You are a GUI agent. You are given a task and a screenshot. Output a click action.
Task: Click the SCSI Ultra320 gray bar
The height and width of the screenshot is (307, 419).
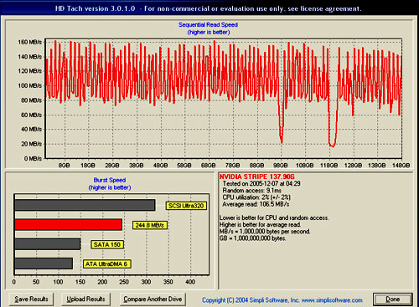[x=85, y=205]
